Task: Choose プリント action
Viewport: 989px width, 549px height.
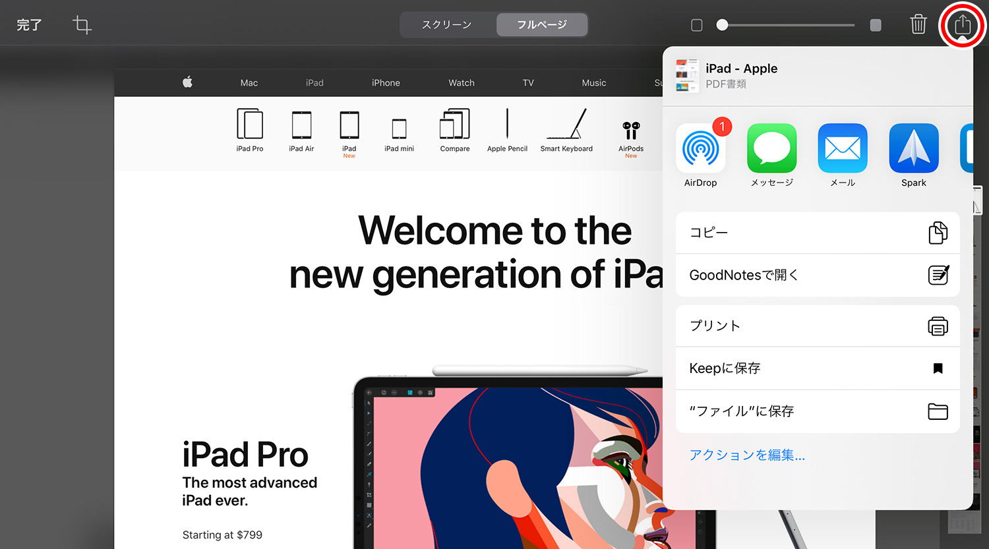Action: [818, 326]
